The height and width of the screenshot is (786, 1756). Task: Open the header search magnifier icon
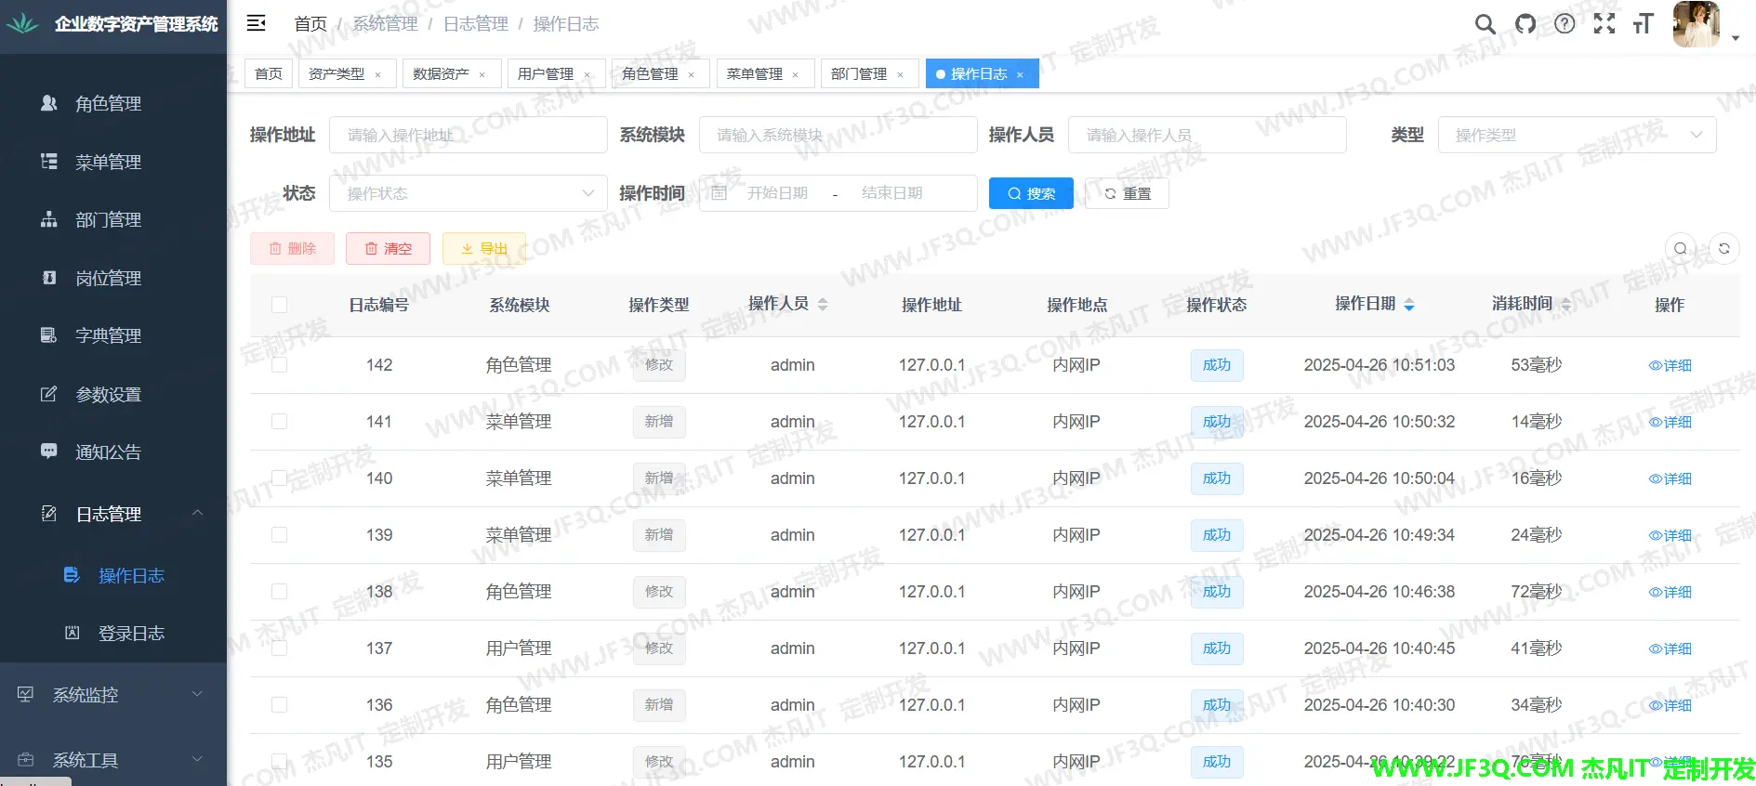[1485, 24]
